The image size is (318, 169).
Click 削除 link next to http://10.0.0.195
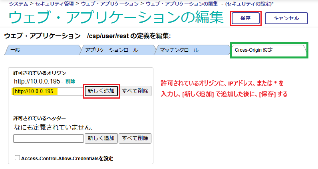[x=70, y=81]
